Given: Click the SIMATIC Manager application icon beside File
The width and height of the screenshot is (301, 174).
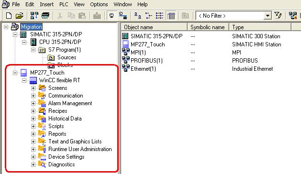Looking at the screenshot, I should [5, 4].
